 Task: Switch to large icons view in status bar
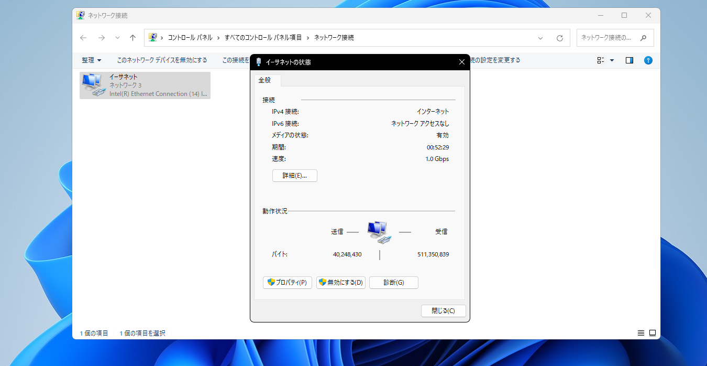653,333
